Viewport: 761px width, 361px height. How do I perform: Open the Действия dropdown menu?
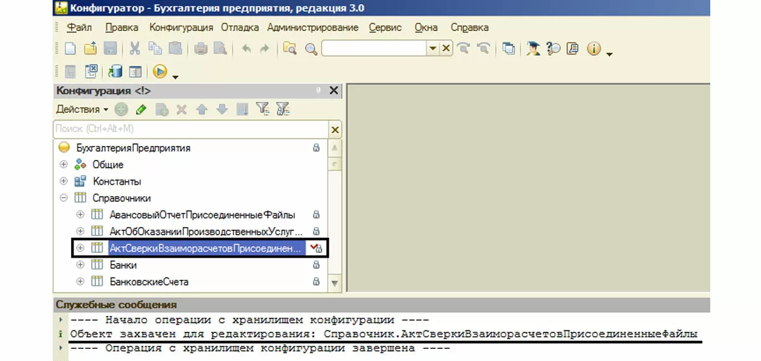click(x=82, y=109)
